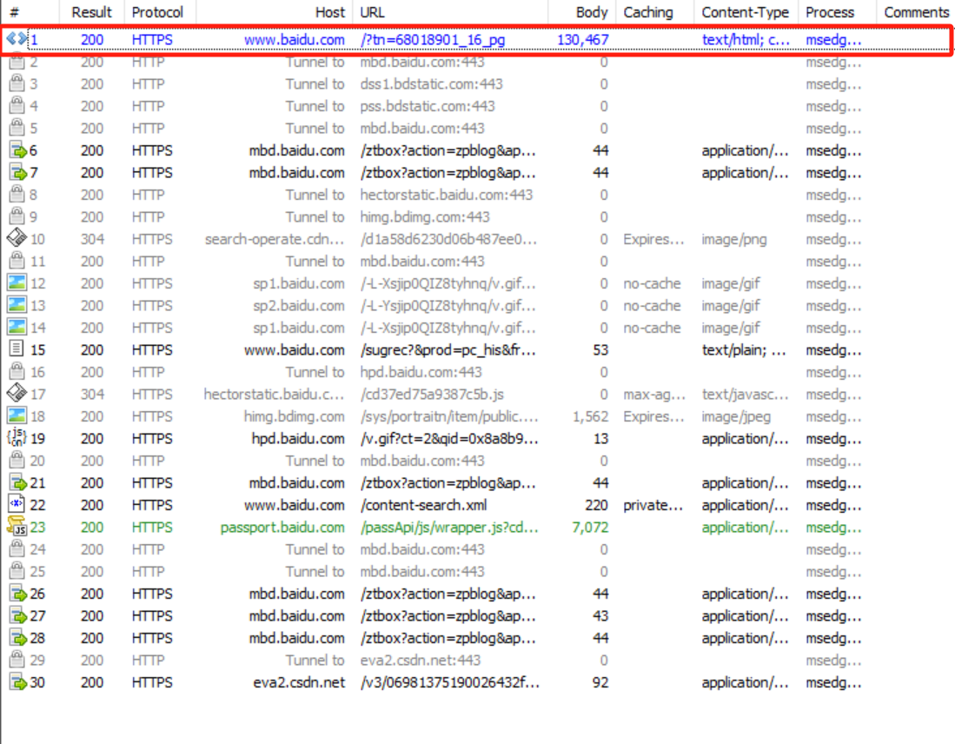Click the hpd.baidu.com host in session 19
This screenshot has width=955, height=744.
298,438
